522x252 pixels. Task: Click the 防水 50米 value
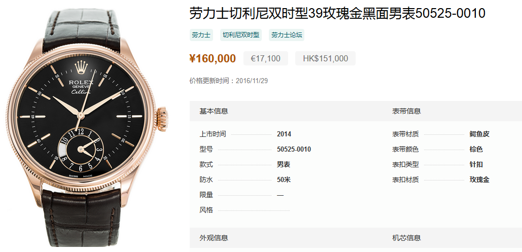(x=284, y=180)
